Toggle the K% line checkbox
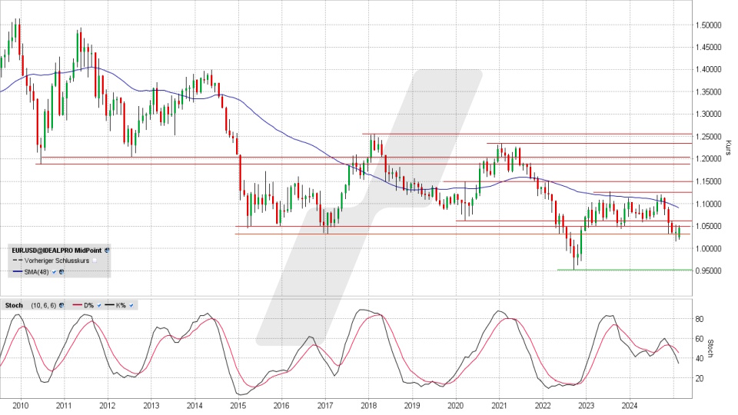 pyautogui.click(x=131, y=305)
